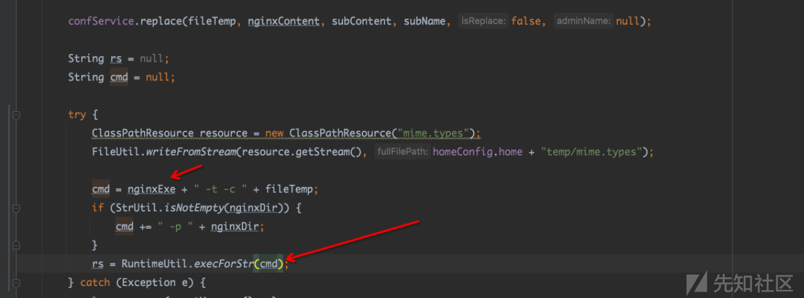Click the nginxExe variable
Viewport: 804px width, 298px height.
click(151, 189)
